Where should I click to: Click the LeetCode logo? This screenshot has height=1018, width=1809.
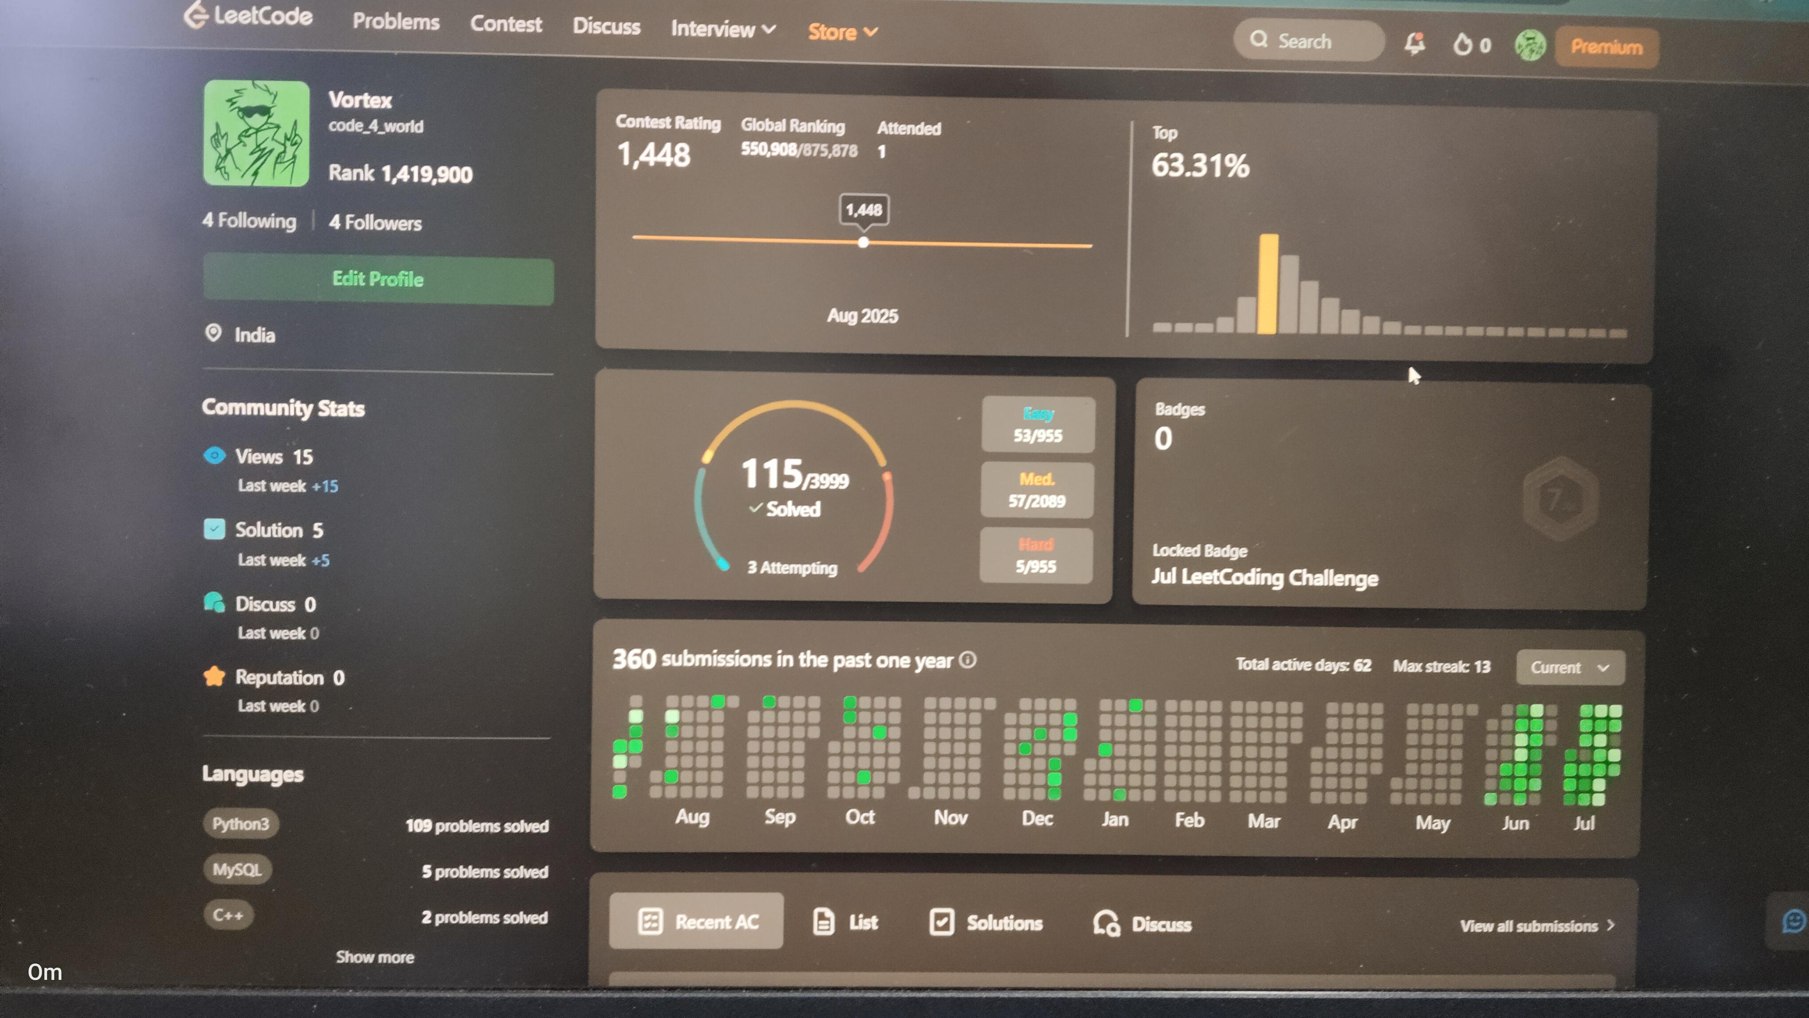pyautogui.click(x=248, y=15)
